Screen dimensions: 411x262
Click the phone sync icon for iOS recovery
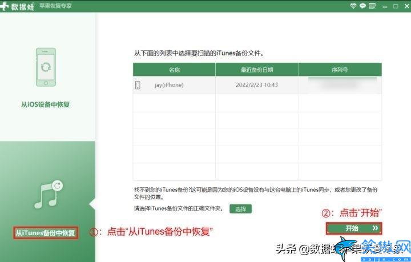tap(46, 67)
